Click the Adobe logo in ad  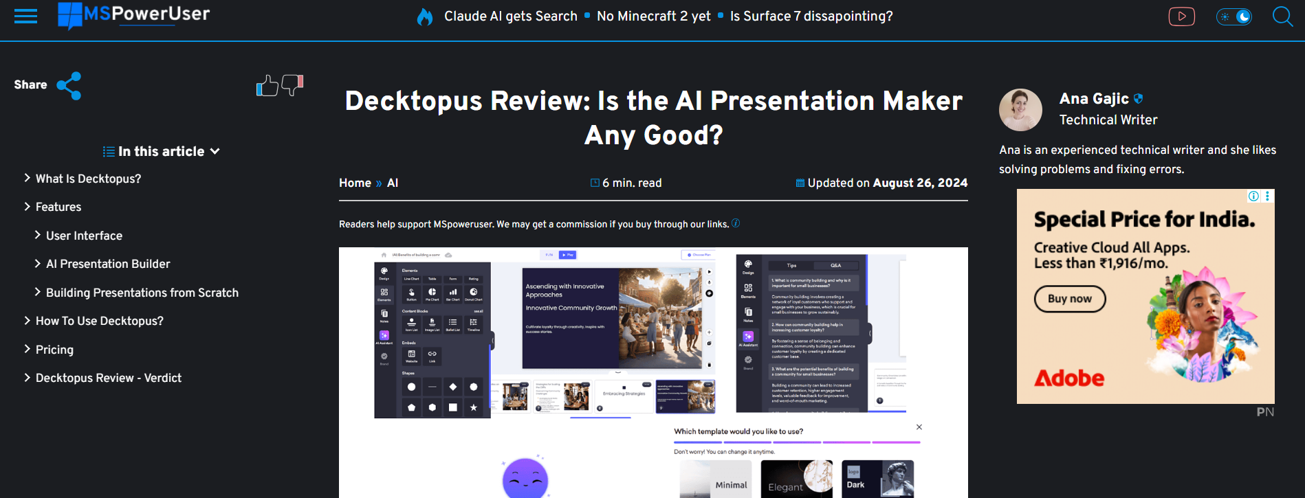pyautogui.click(x=1069, y=378)
